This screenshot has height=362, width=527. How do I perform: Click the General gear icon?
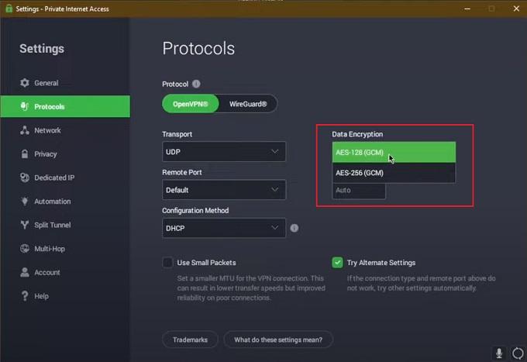[x=25, y=83]
